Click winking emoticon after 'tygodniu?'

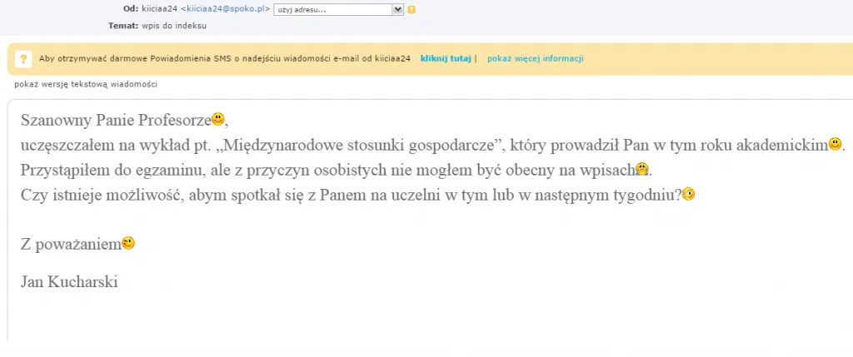pyautogui.click(x=688, y=194)
